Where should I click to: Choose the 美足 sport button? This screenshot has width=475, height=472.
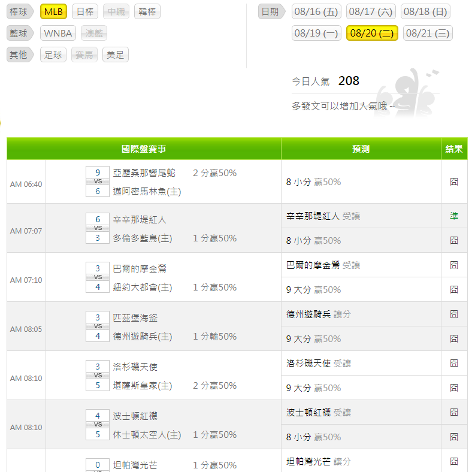click(116, 55)
